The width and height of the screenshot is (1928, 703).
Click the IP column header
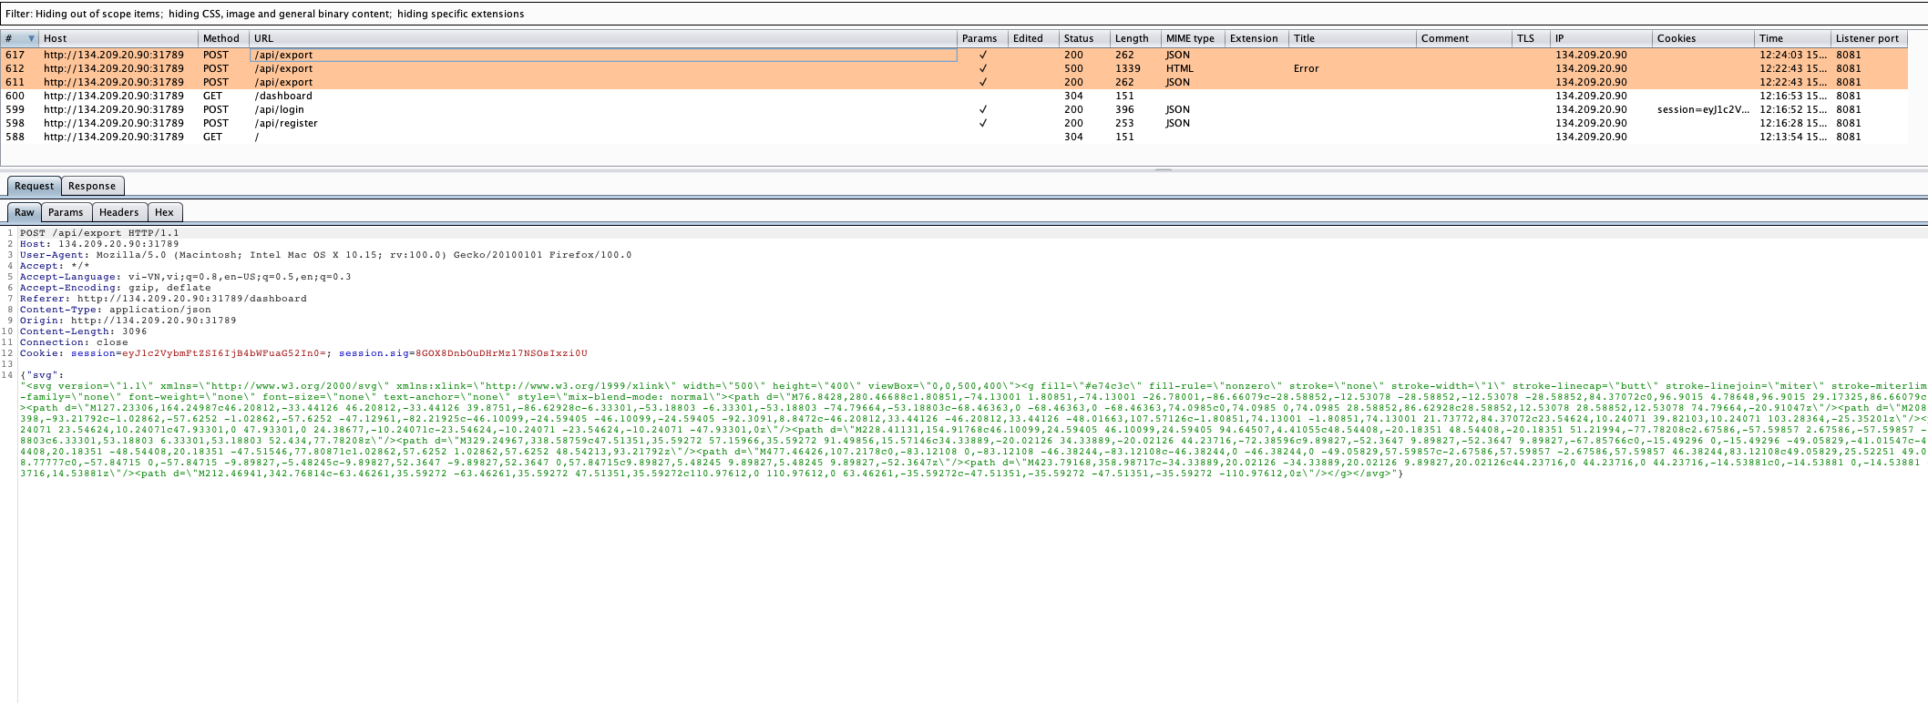click(x=1601, y=38)
